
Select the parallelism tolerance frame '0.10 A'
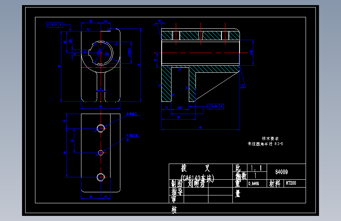pos(55,25)
